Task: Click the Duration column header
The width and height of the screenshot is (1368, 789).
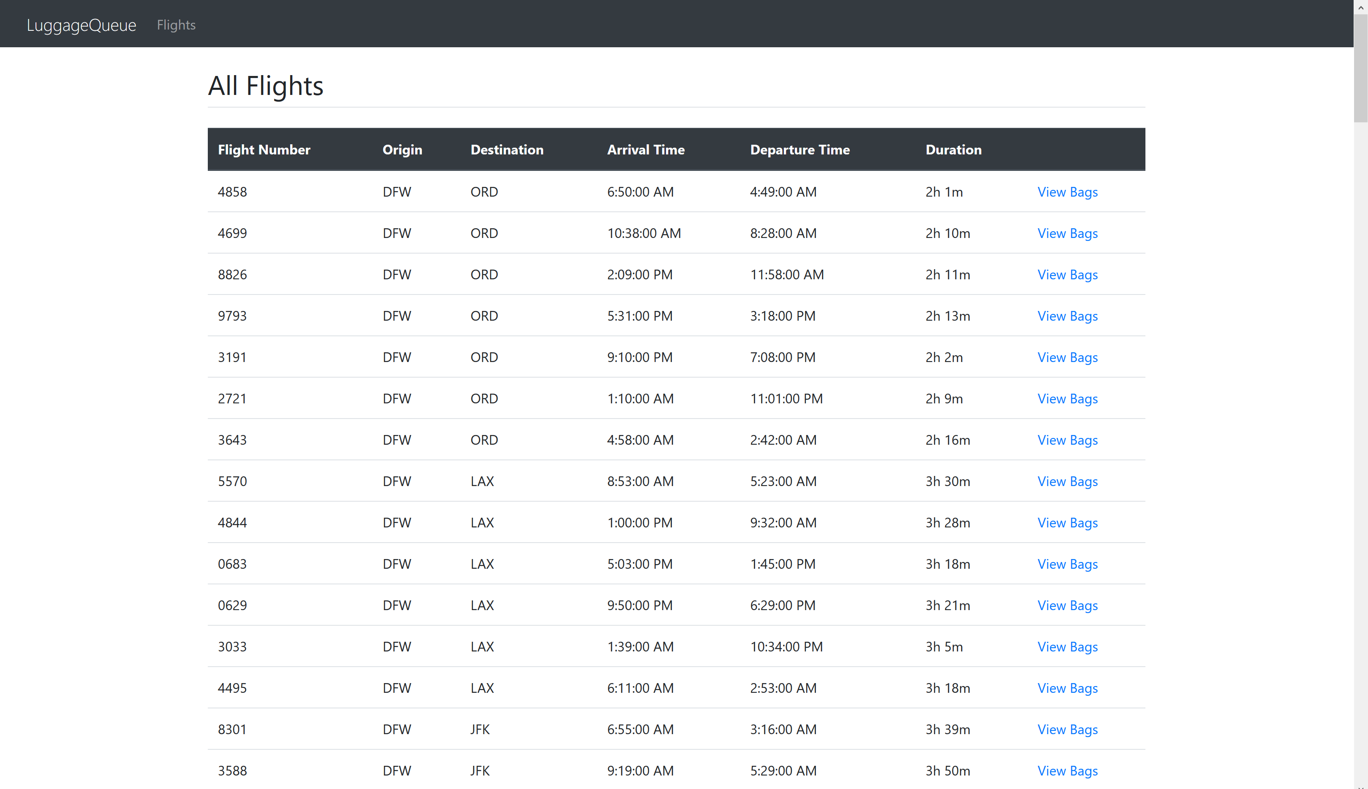Action: (x=953, y=149)
